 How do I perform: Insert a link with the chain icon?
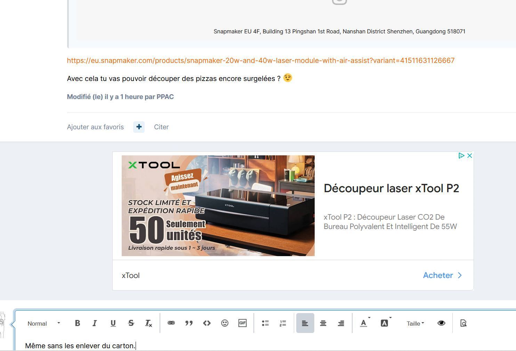pyautogui.click(x=171, y=323)
